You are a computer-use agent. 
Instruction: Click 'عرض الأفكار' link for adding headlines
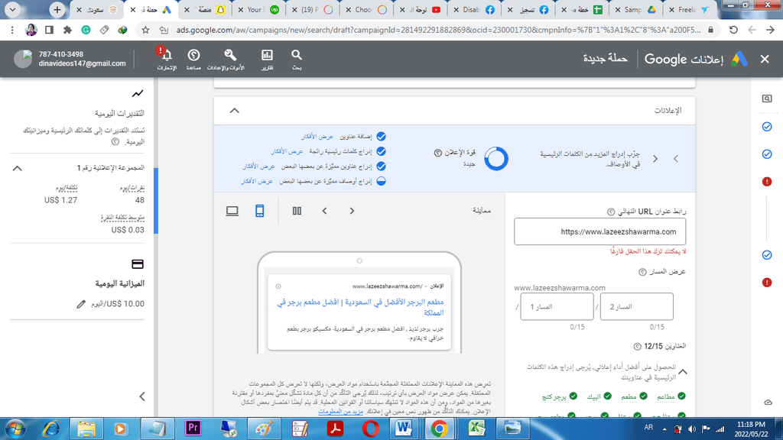click(317, 136)
